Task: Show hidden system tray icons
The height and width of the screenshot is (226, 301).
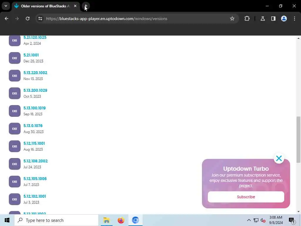Action: pyautogui.click(x=249, y=220)
